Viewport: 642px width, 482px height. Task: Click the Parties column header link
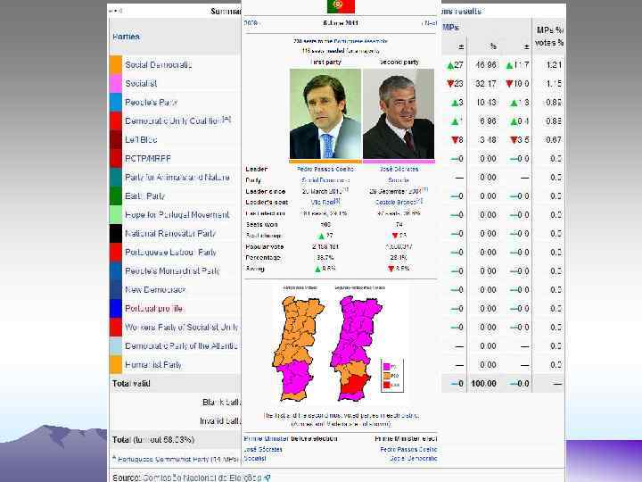126,37
